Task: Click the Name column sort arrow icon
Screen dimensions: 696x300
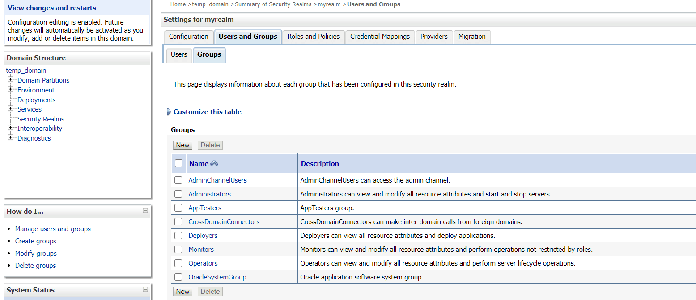Action: click(214, 163)
